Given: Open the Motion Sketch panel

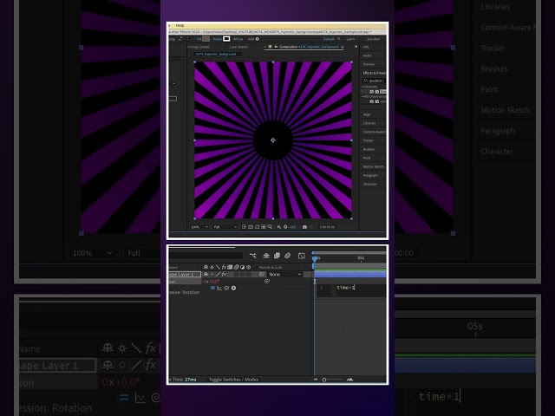Looking at the screenshot, I should click(x=373, y=166).
